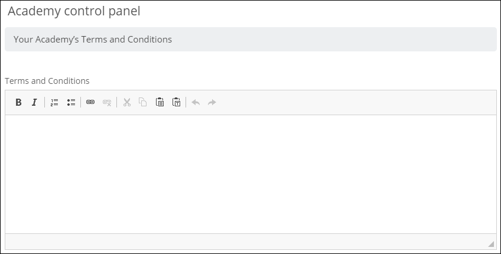
Task: Open the insert link dialog
Action: point(90,102)
